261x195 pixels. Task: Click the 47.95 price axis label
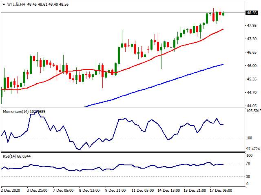coord(252,25)
